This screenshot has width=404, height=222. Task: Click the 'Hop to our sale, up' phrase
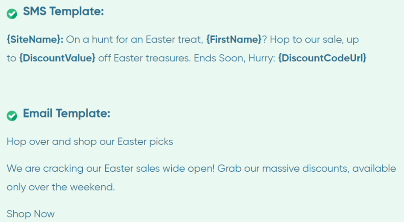314,40
